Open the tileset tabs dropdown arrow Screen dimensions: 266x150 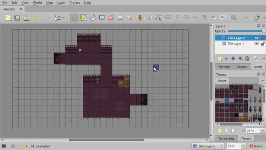263,80
